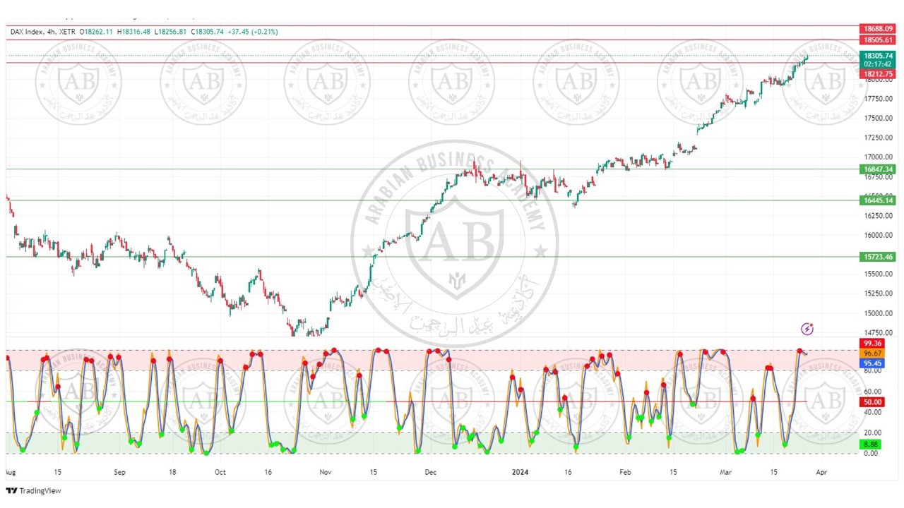This screenshot has height=508, width=904.
Task: Click the 17500.00 price axis tick
Action: point(878,119)
